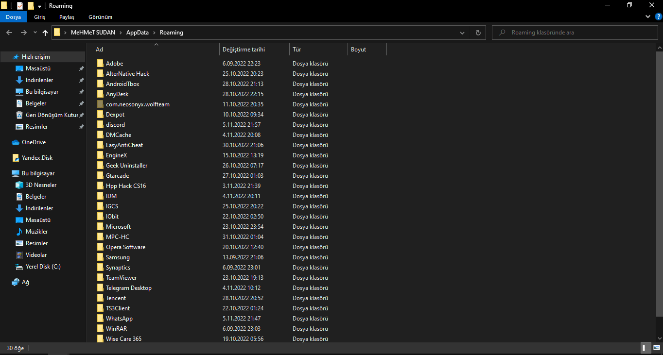Image resolution: width=663 pixels, height=355 pixels.
Task: Select the Opera Software folder
Action: coord(125,247)
